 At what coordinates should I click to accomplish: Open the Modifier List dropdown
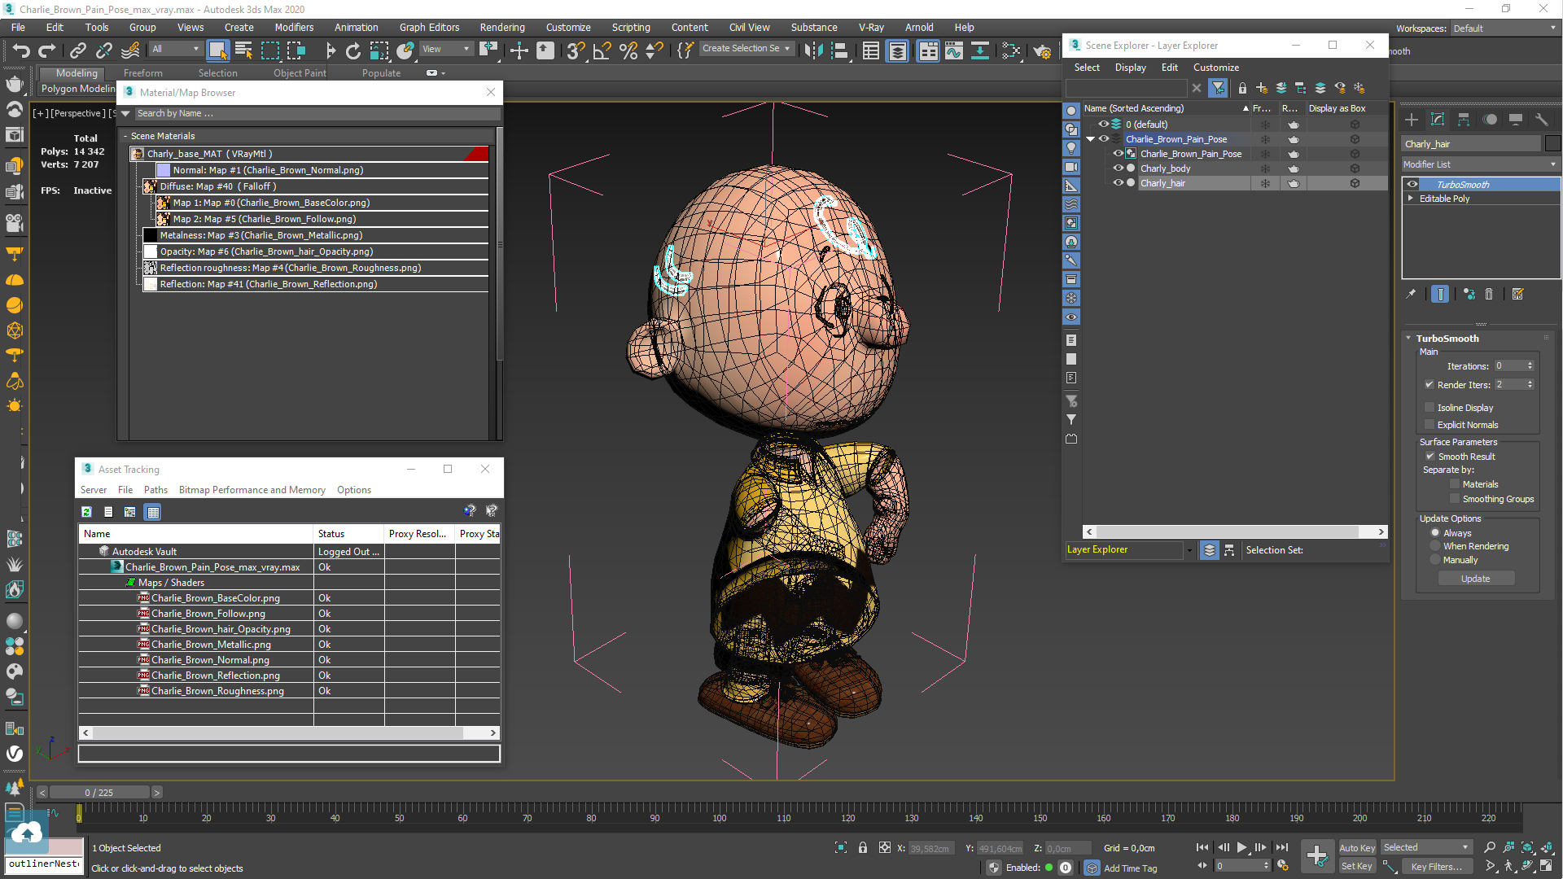pos(1480,164)
